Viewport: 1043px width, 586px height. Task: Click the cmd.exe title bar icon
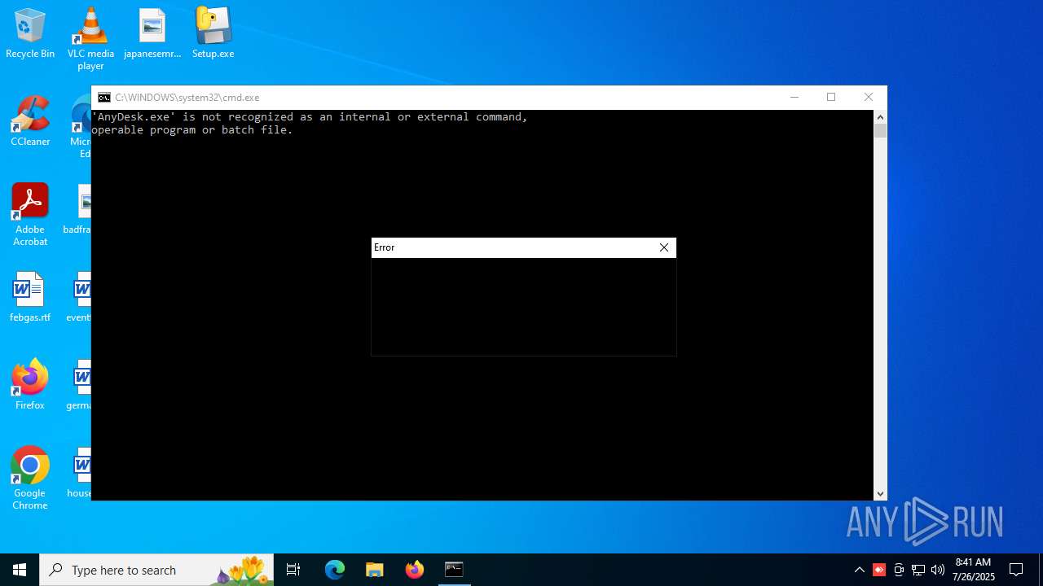click(104, 98)
